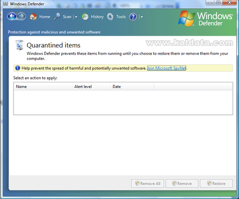Minimize the Windows Defender window

click(x=210, y=2)
